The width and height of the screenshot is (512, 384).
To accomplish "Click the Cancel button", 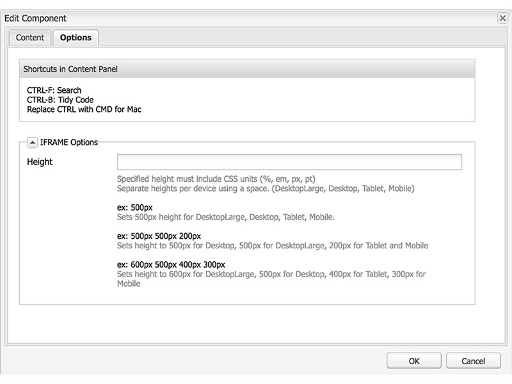I will [474, 360].
